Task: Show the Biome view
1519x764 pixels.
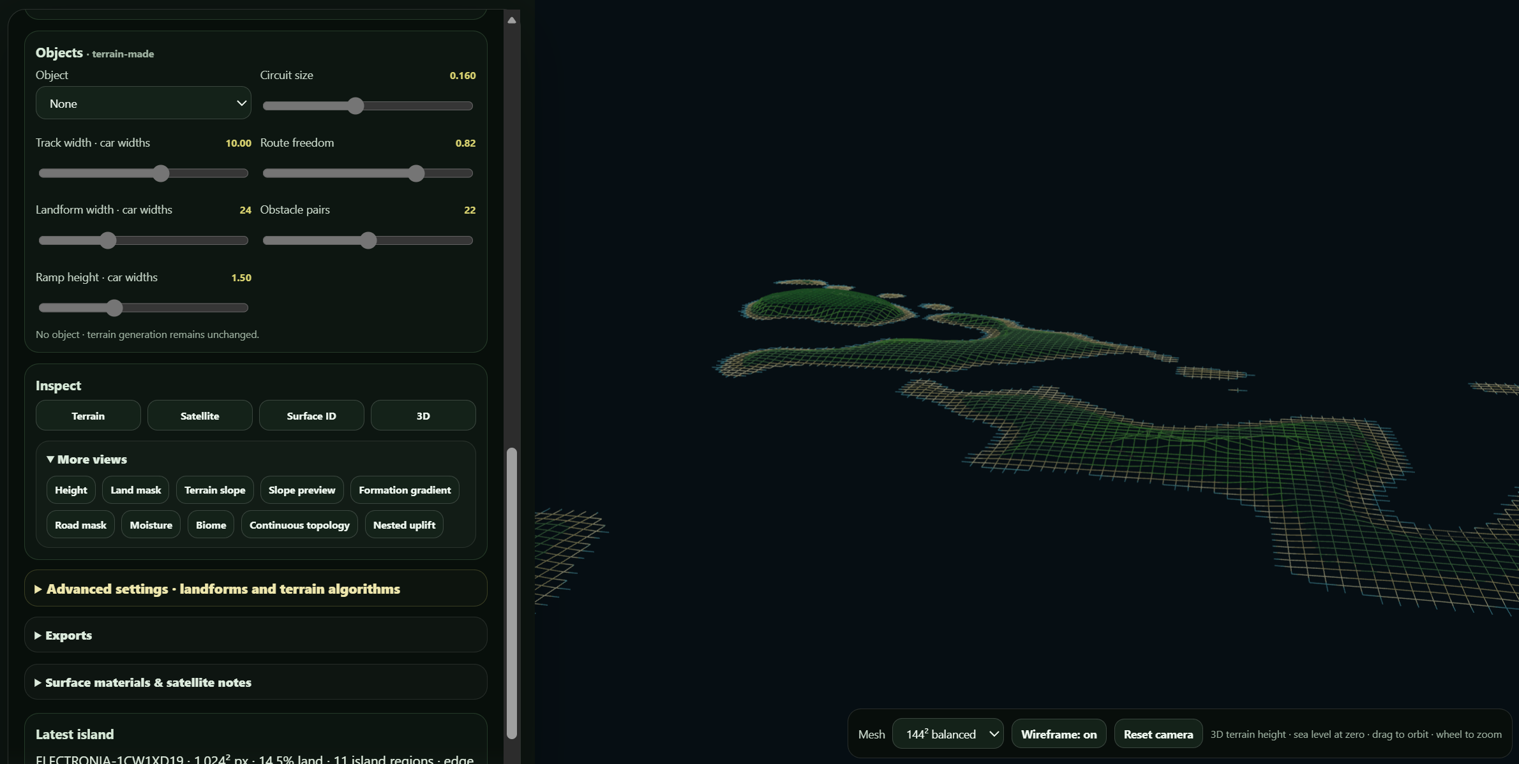Action: [211, 525]
